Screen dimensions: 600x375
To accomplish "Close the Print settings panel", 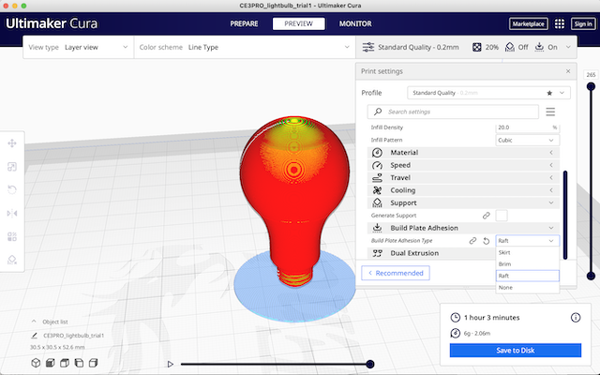I will (568, 71).
